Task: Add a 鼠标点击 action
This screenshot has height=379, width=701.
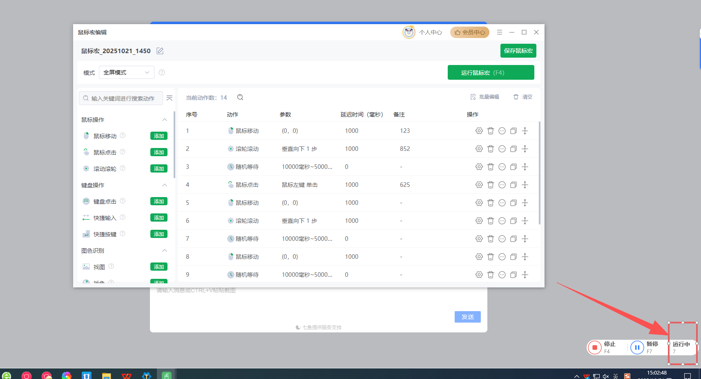Action: [159, 152]
